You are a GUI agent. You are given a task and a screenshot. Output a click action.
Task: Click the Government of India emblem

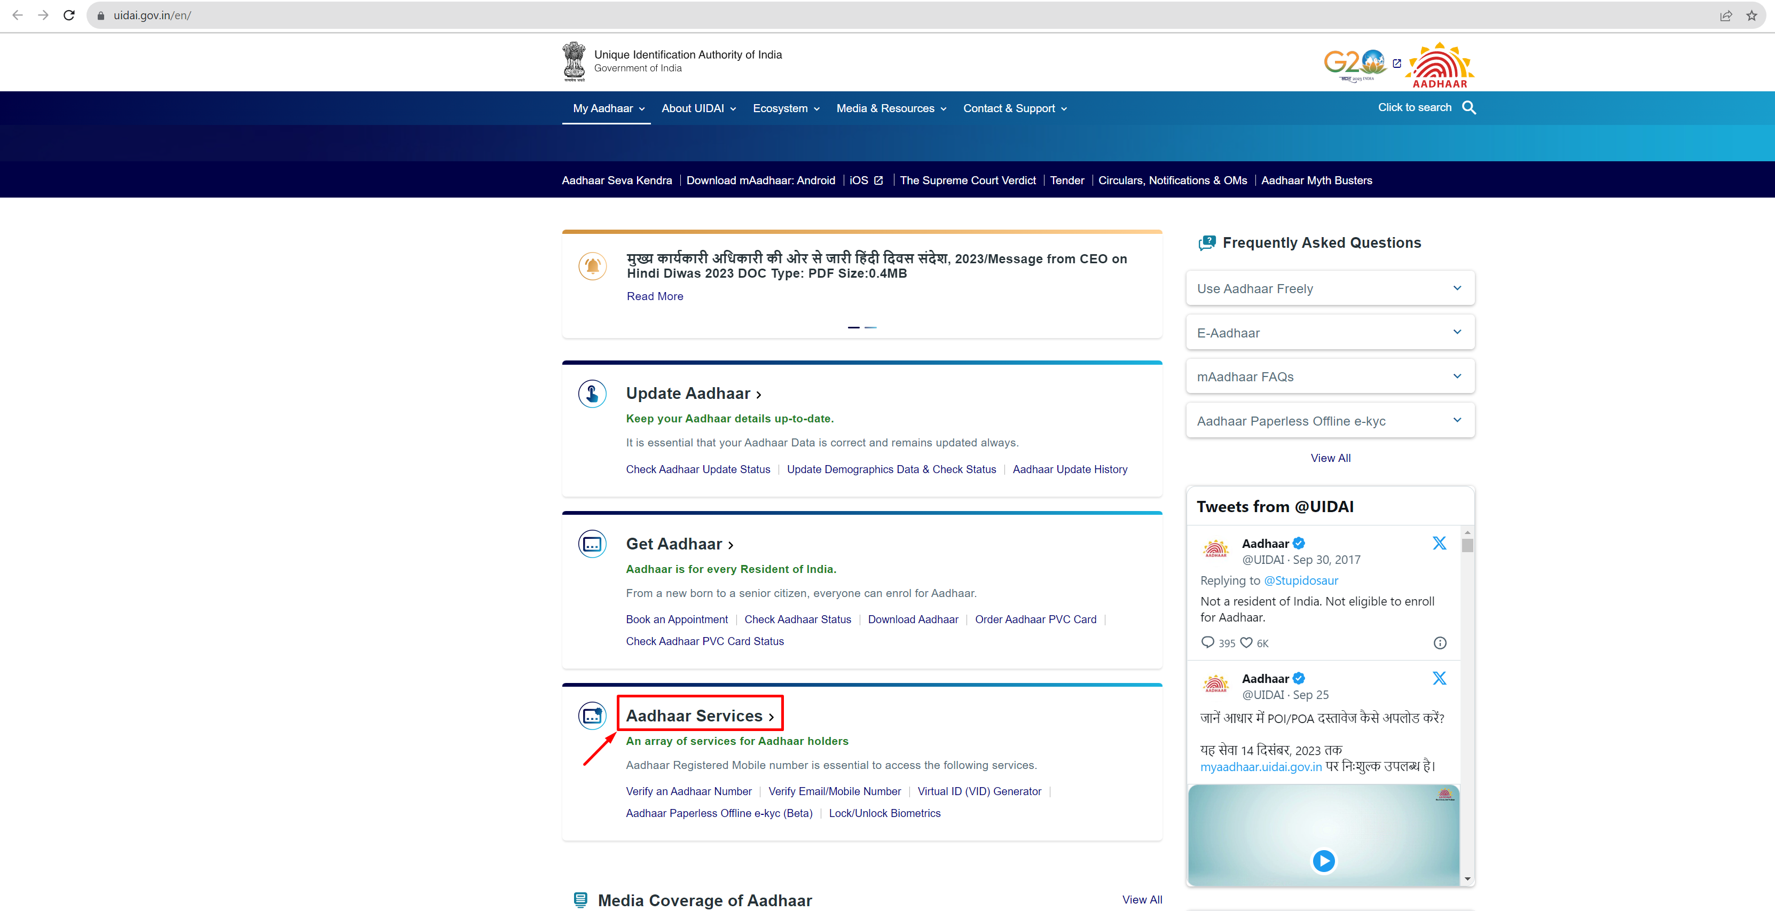pos(574,62)
